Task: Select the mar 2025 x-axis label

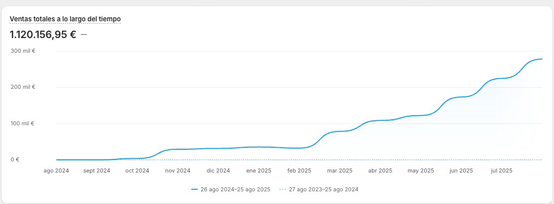Action: [x=339, y=171]
